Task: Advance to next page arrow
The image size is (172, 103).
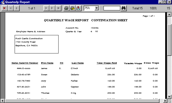Action: [x=46, y=8]
